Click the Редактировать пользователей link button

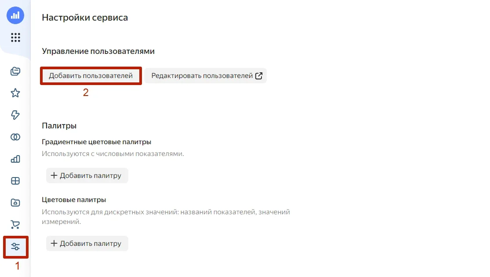pos(206,76)
